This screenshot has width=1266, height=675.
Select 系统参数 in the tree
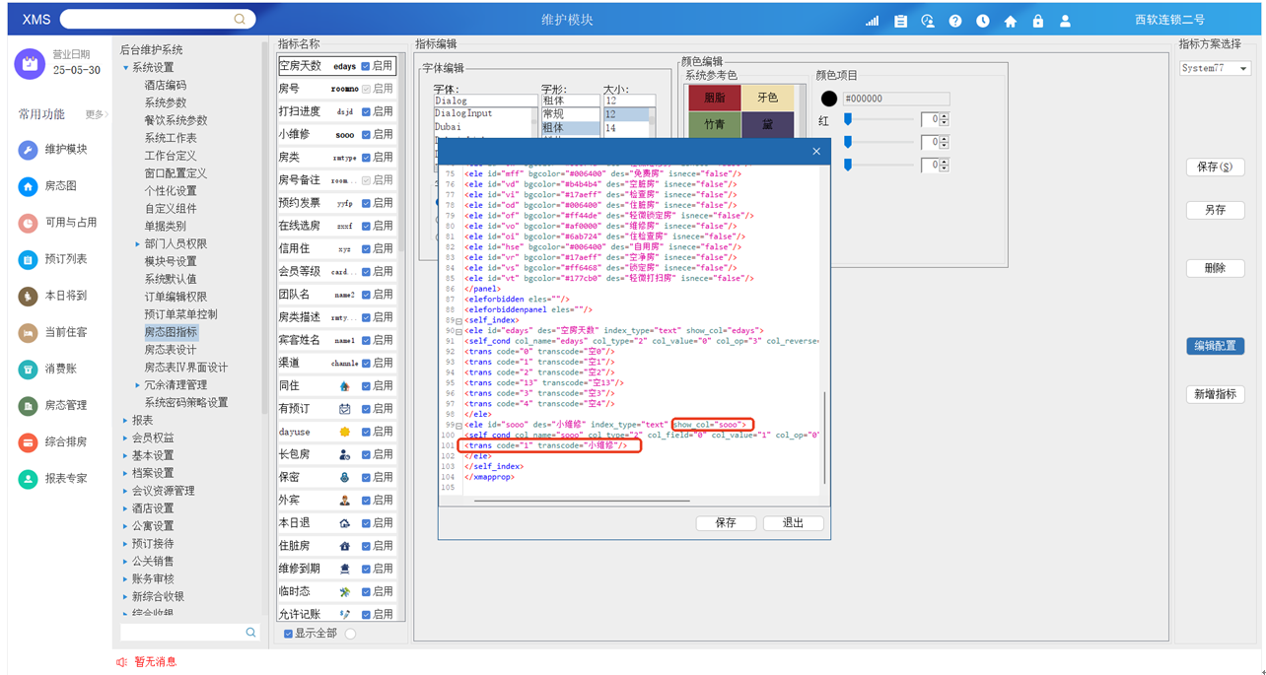click(x=166, y=103)
